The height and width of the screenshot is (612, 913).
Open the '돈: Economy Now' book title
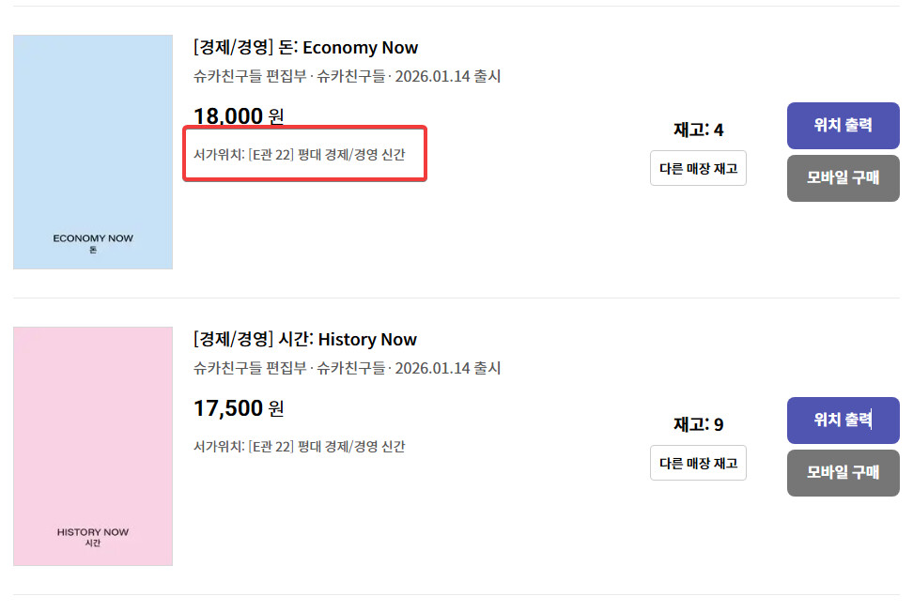[305, 48]
